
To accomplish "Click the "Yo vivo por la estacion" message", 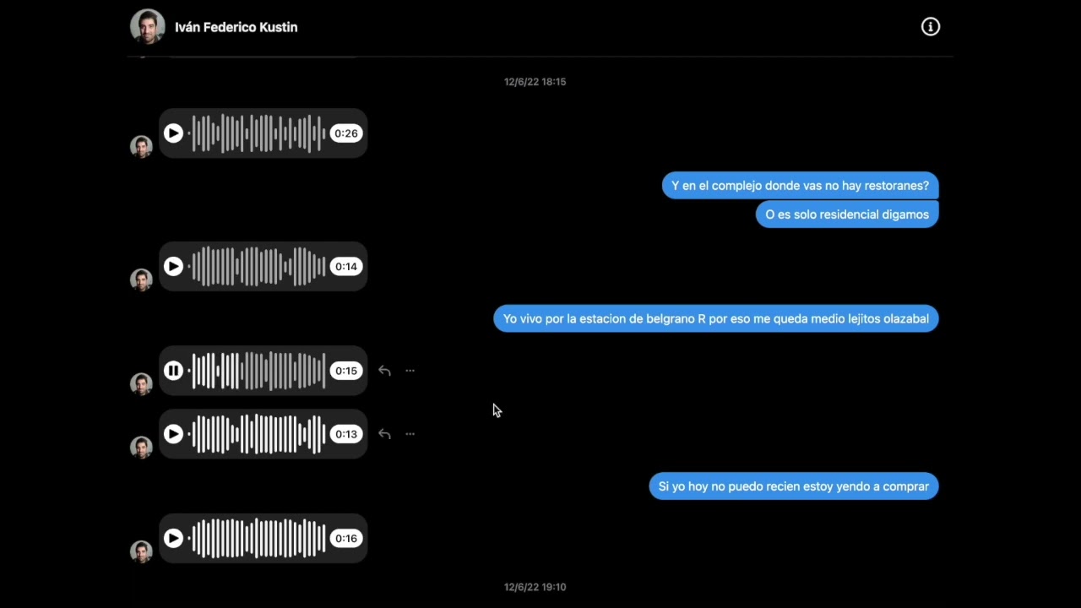I will 715,319.
